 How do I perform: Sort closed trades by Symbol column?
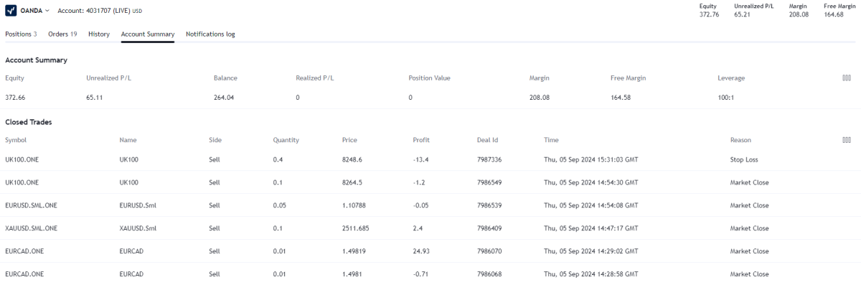coord(16,140)
